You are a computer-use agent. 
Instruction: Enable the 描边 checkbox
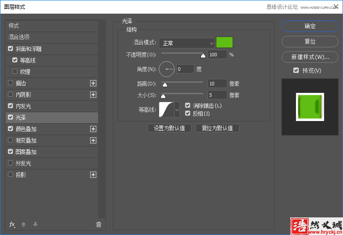point(11,83)
